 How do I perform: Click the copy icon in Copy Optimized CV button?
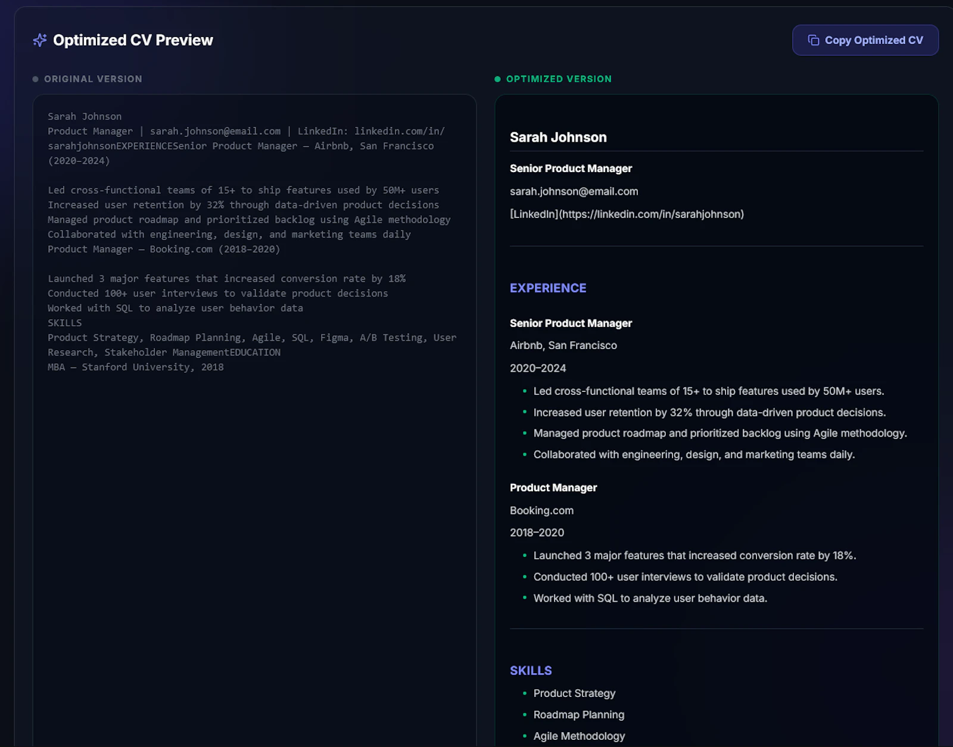click(x=813, y=40)
